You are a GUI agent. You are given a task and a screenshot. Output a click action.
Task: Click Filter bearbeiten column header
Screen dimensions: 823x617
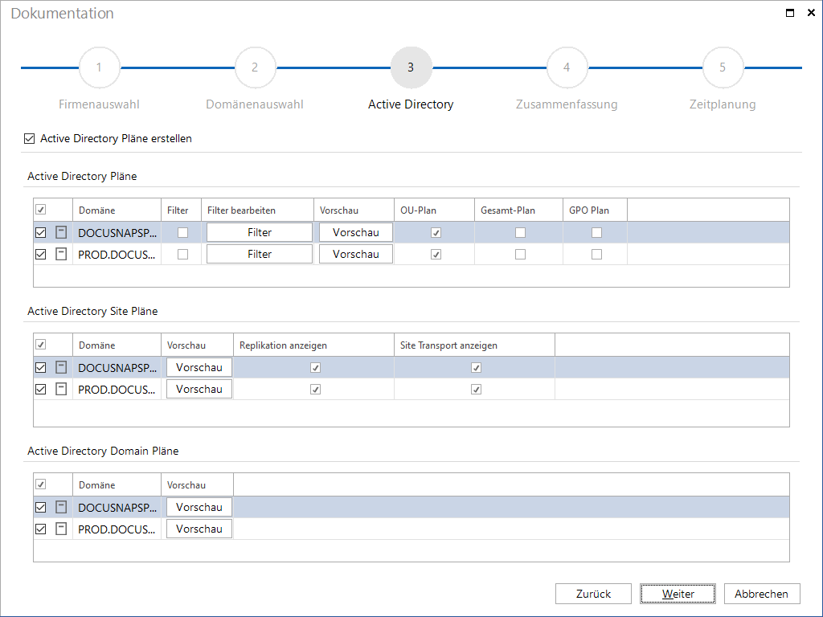[x=257, y=210]
